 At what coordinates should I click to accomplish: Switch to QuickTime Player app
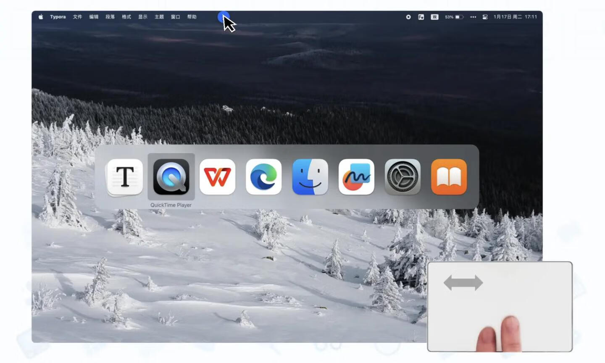171,177
